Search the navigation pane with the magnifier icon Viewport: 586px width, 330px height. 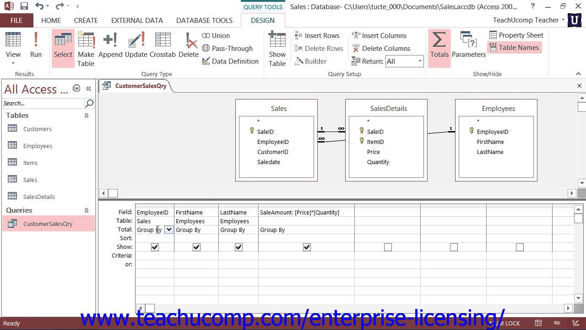point(89,103)
